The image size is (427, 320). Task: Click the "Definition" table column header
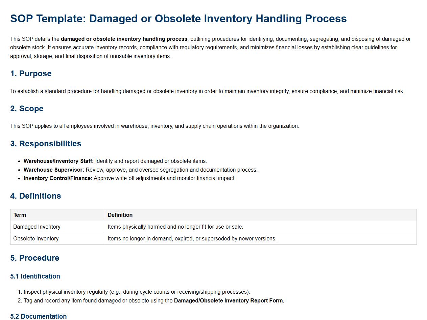[120, 215]
